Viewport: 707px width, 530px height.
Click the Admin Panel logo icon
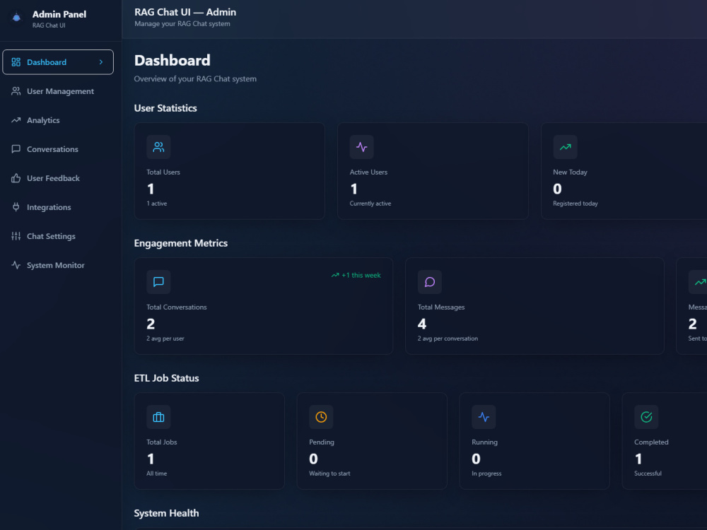16,18
